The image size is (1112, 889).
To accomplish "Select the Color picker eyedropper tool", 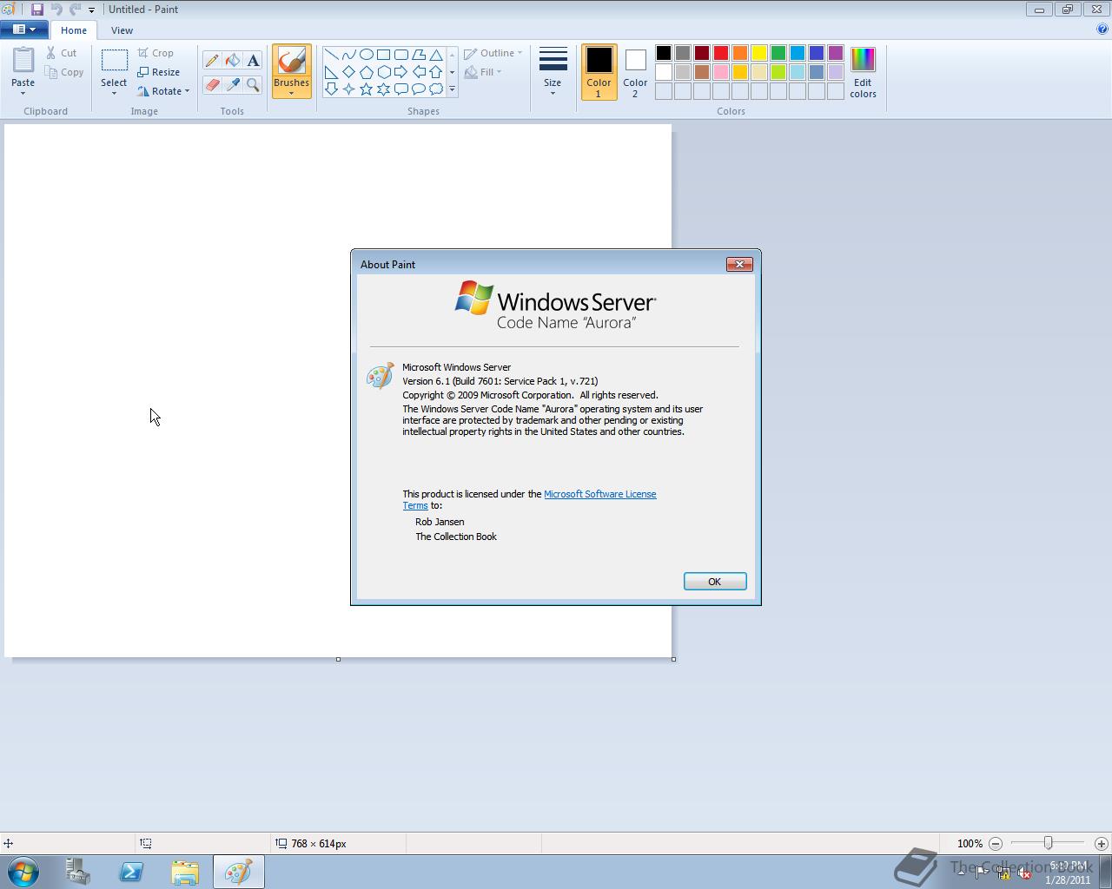I will [x=233, y=84].
